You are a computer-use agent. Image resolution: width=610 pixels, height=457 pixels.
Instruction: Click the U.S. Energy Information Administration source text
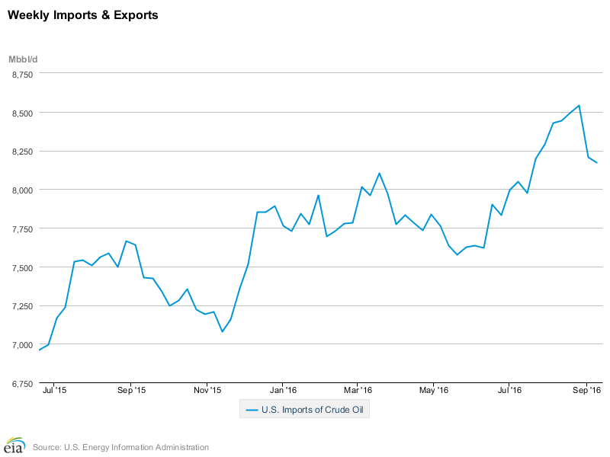pos(120,447)
